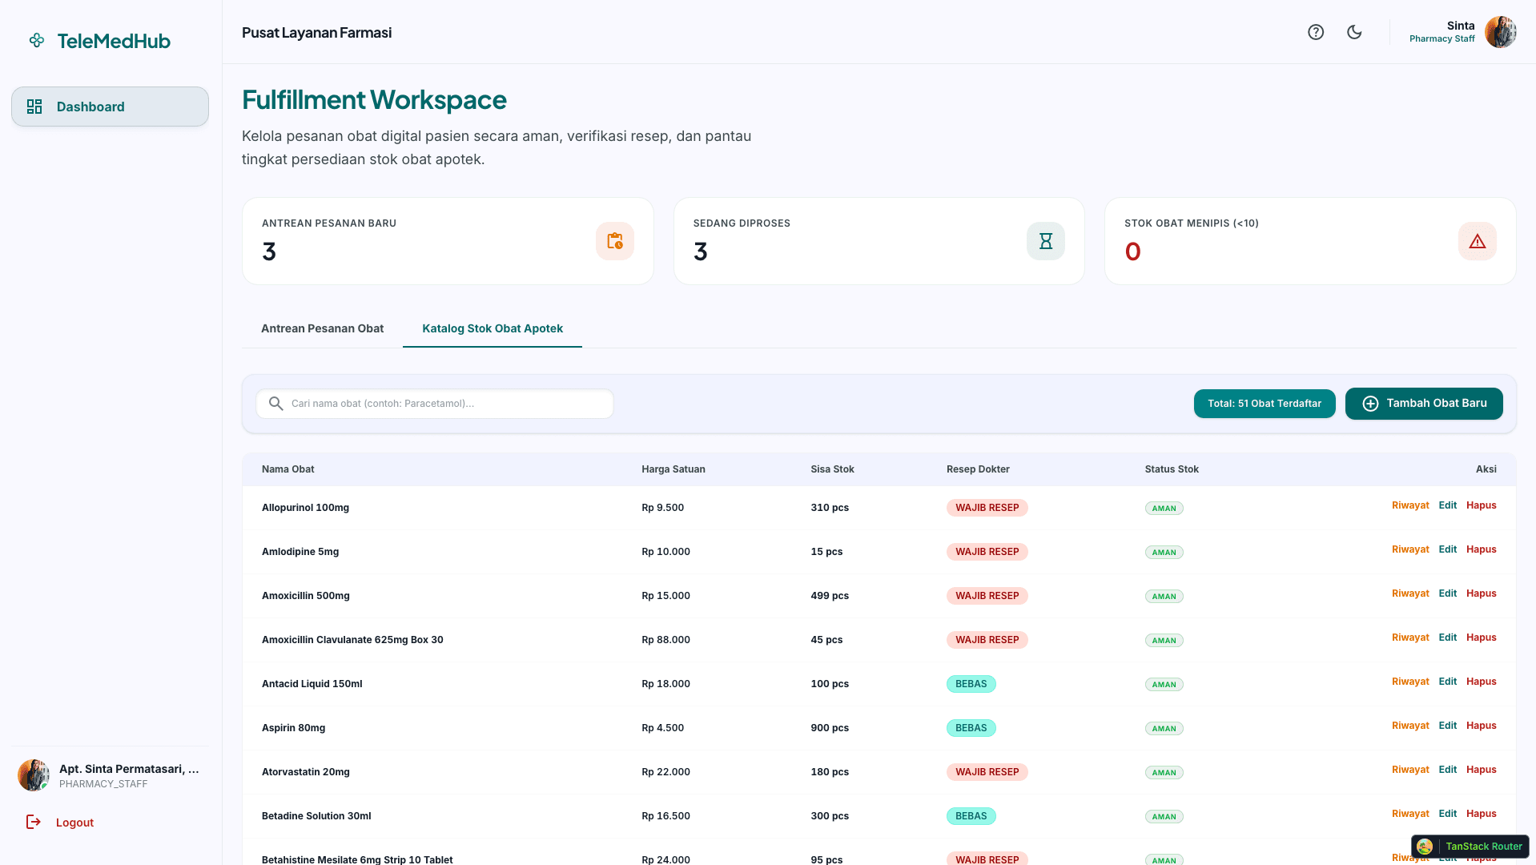Edit Betadine Solution 30ml row
The image size is (1536, 865).
[1447, 814]
